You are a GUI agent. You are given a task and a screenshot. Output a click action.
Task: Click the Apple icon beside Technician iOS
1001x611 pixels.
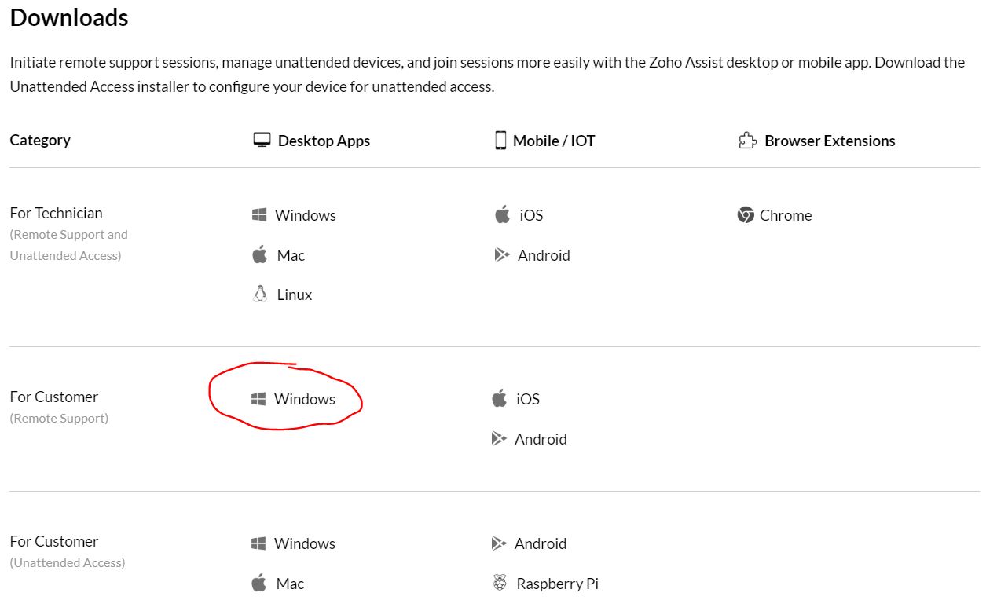[502, 214]
